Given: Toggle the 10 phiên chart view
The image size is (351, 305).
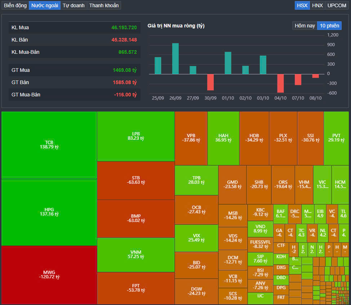Looking at the screenshot, I should click(x=329, y=26).
